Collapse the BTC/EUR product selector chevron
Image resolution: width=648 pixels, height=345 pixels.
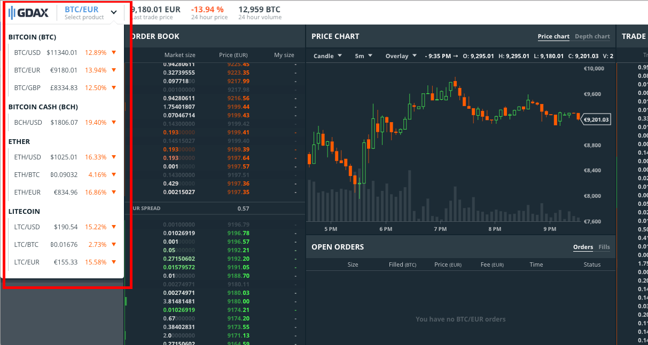point(114,12)
